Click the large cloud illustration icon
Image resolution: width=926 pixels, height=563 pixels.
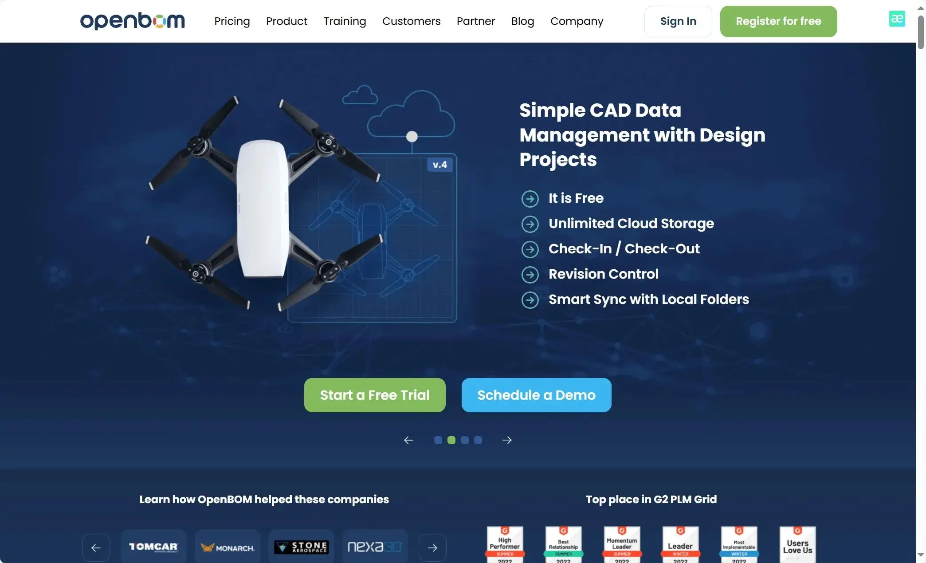tap(411, 114)
